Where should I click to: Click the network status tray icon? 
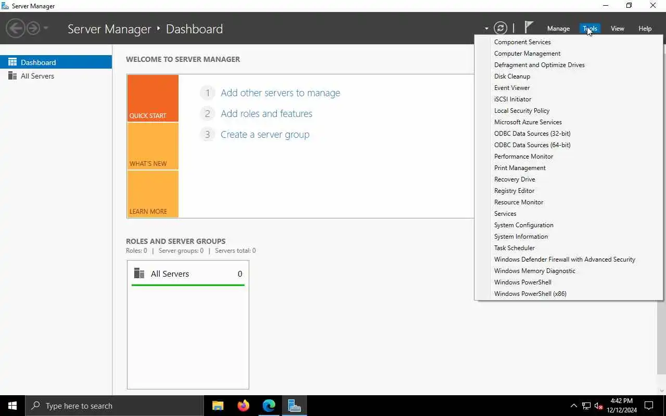(586, 406)
